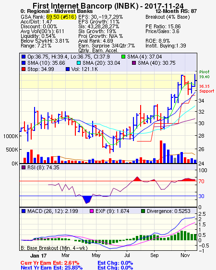The image size is (216, 270).
Task: Click the RSI (8): 74.35 reading
Action: coord(43,167)
